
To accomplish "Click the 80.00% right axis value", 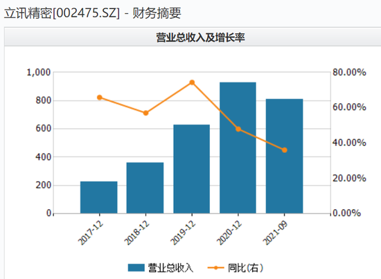I will tap(349, 73).
